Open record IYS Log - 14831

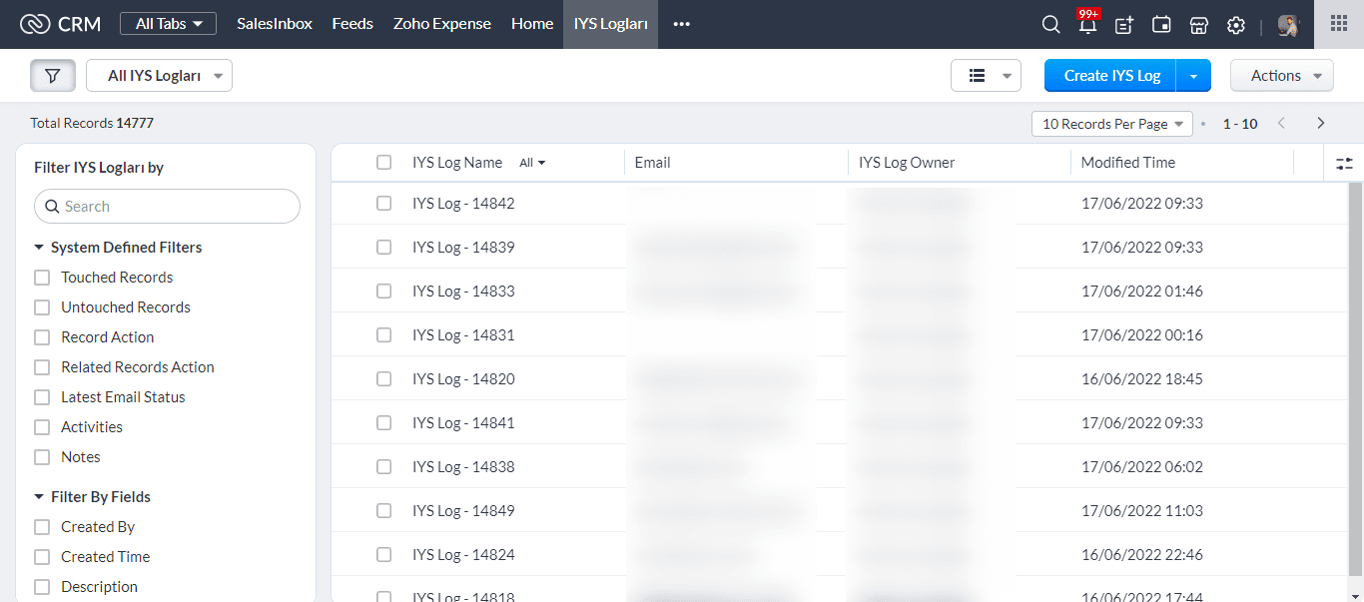463,335
